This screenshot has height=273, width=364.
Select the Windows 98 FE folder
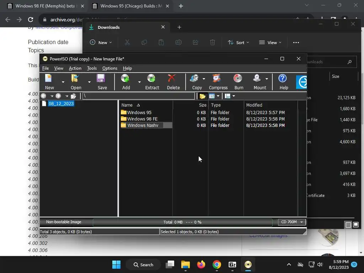point(142,119)
